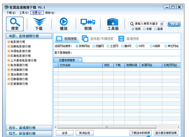Minimize the 狂雷高清视频下载 window

(x=167, y=7)
